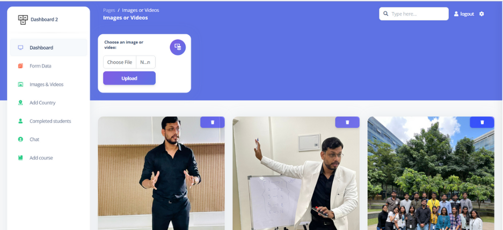Viewport: 503px width, 230px height.
Task: Click the logout link
Action: click(x=464, y=14)
